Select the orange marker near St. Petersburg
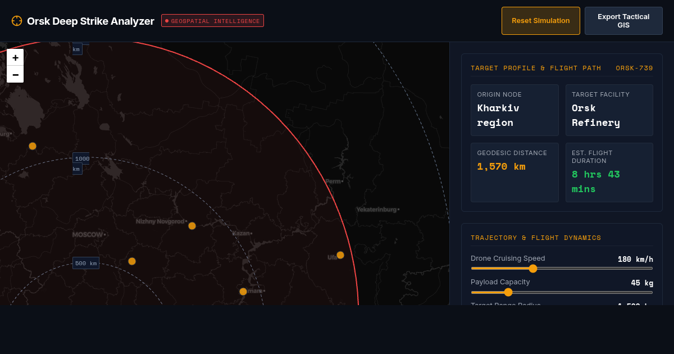Viewport: 674px width, 354px height. pos(33,146)
